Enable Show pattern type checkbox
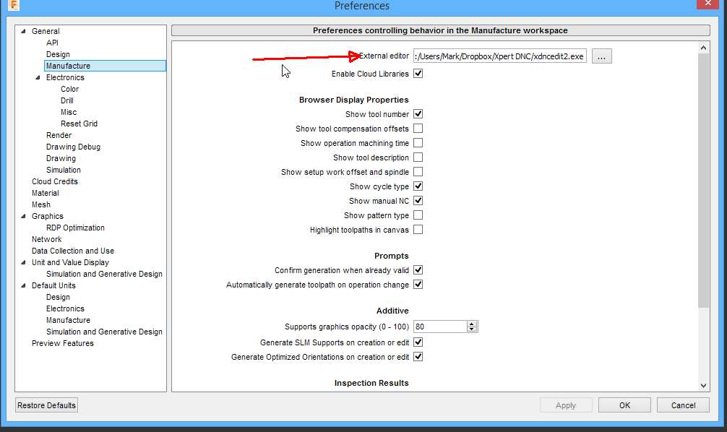The image size is (727, 432). pos(418,215)
